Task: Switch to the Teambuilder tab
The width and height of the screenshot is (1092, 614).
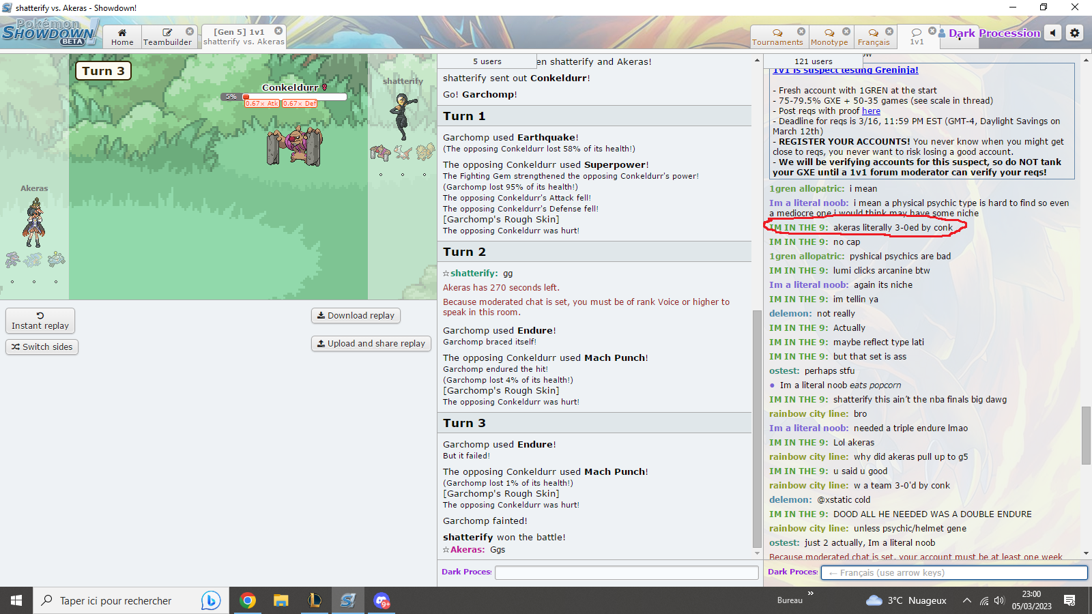Action: click(x=167, y=37)
